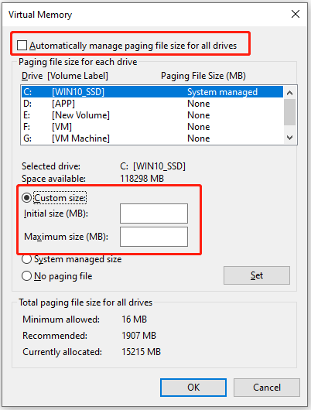Confirm with the OK button
The height and width of the screenshot is (410, 311).
[193, 388]
